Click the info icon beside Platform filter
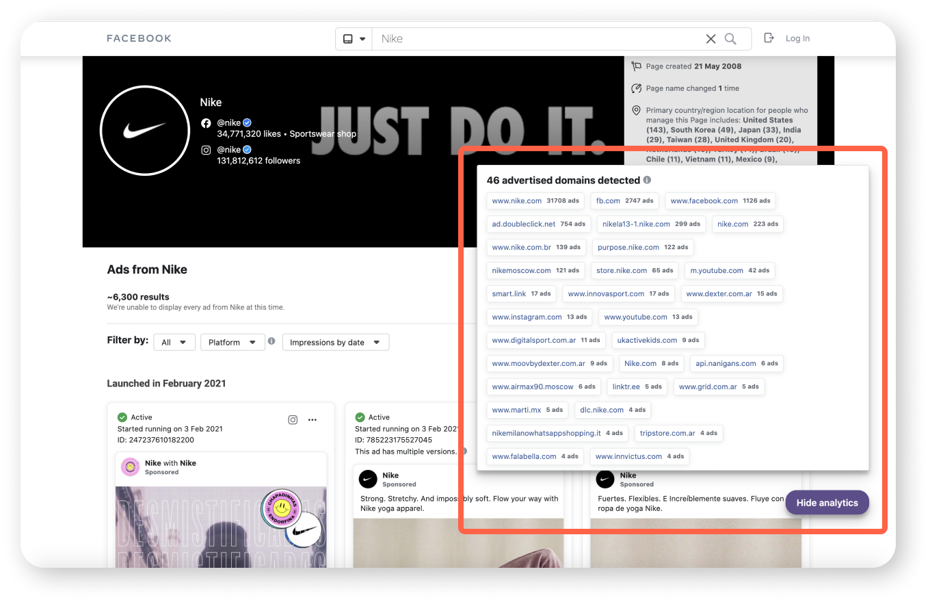Screen dimensions: 930x602 pos(271,341)
